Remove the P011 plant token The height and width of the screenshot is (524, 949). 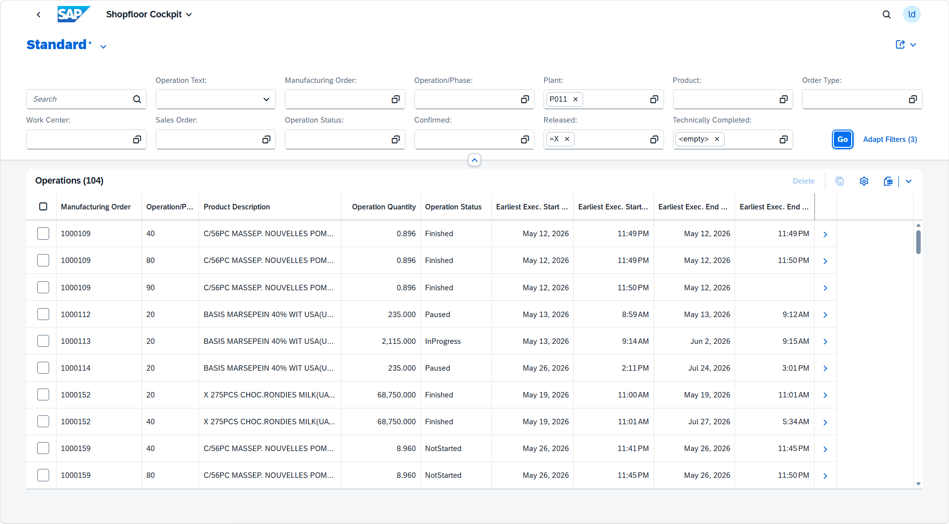[x=576, y=99]
